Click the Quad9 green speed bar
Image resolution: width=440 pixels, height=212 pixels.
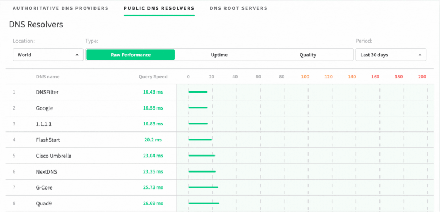tap(204, 203)
